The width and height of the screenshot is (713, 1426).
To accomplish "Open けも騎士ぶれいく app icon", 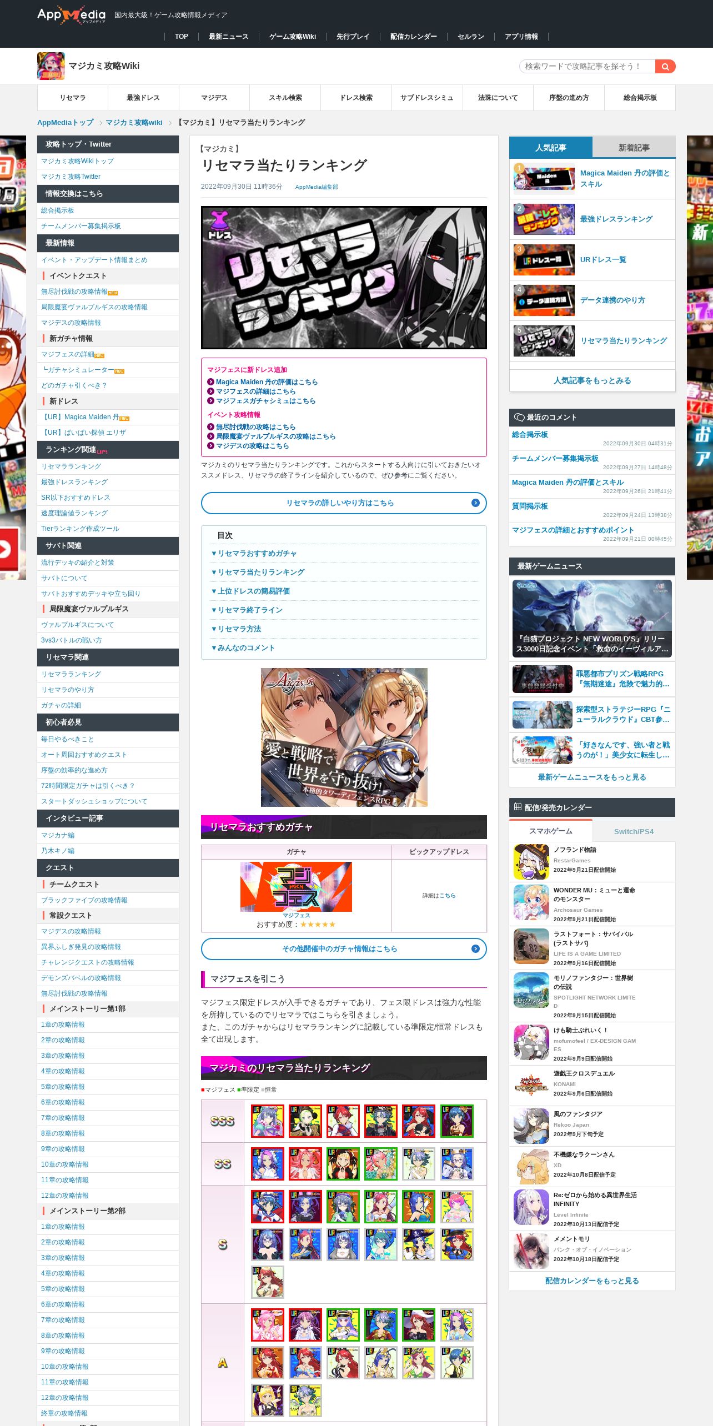I will [531, 1042].
